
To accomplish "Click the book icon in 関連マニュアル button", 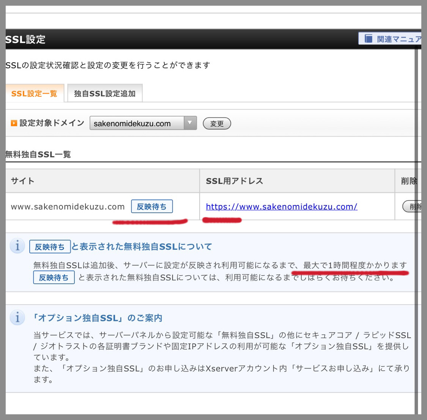I will pyautogui.click(x=368, y=39).
